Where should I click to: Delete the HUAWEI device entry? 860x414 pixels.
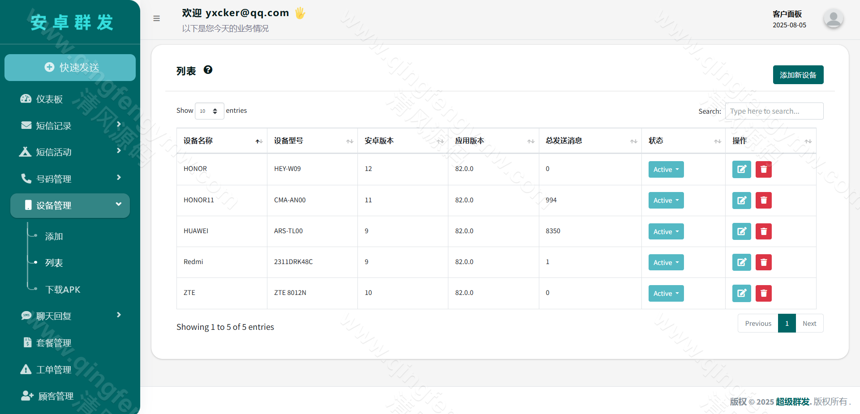point(764,231)
